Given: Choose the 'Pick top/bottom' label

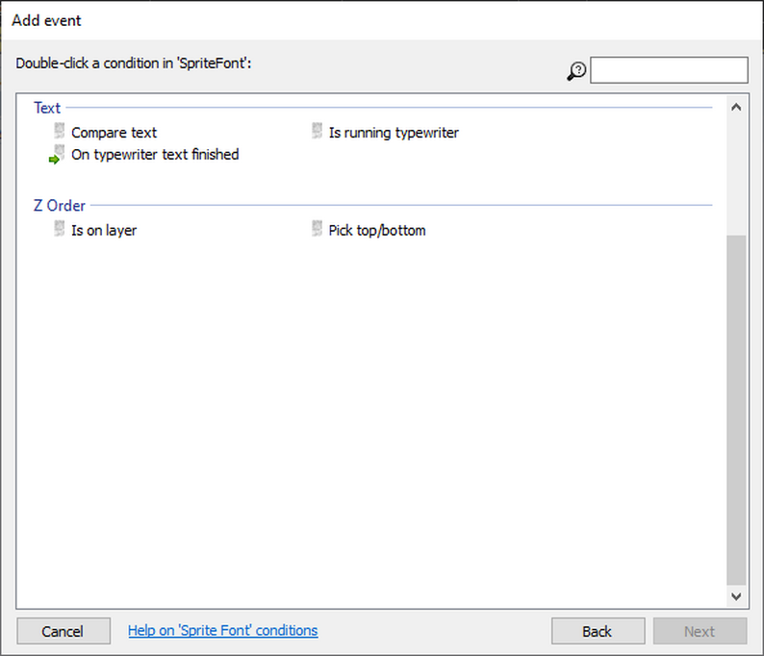Looking at the screenshot, I should coord(377,230).
